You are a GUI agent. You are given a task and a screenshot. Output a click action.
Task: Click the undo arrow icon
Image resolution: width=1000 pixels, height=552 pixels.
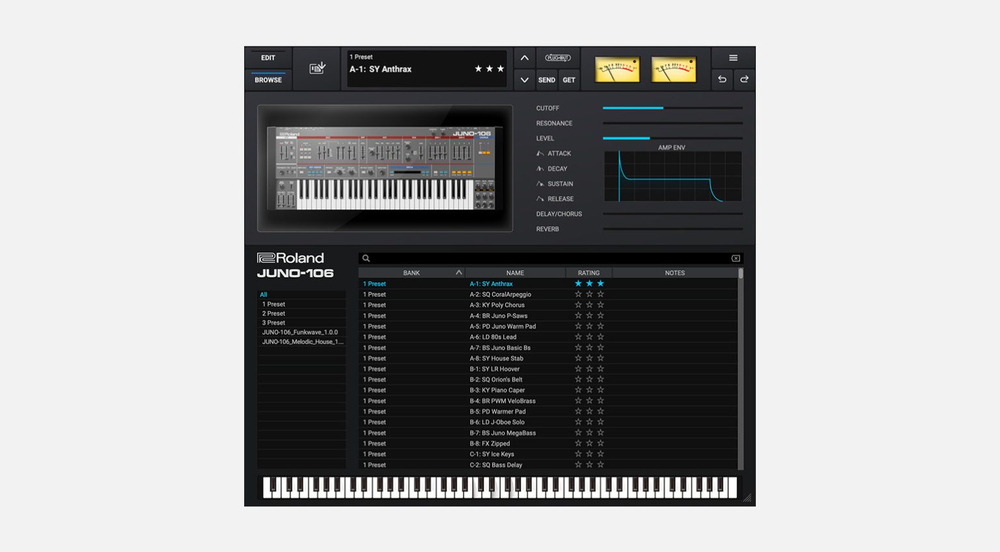coord(721,79)
